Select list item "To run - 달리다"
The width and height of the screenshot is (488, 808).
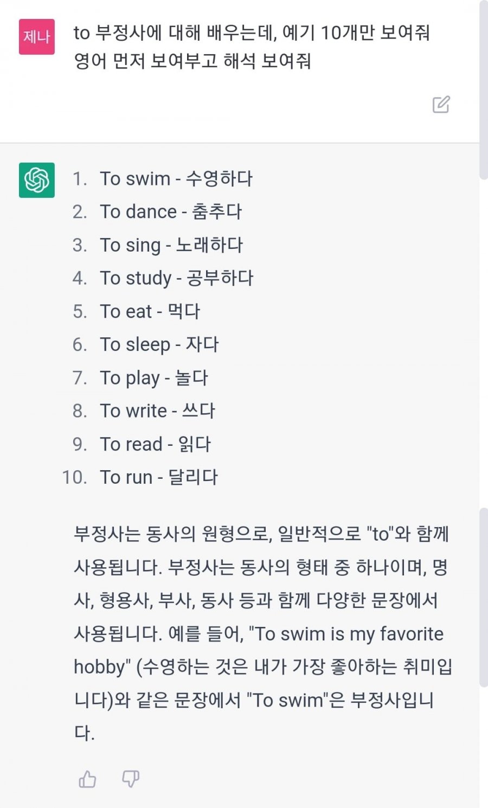[158, 477]
